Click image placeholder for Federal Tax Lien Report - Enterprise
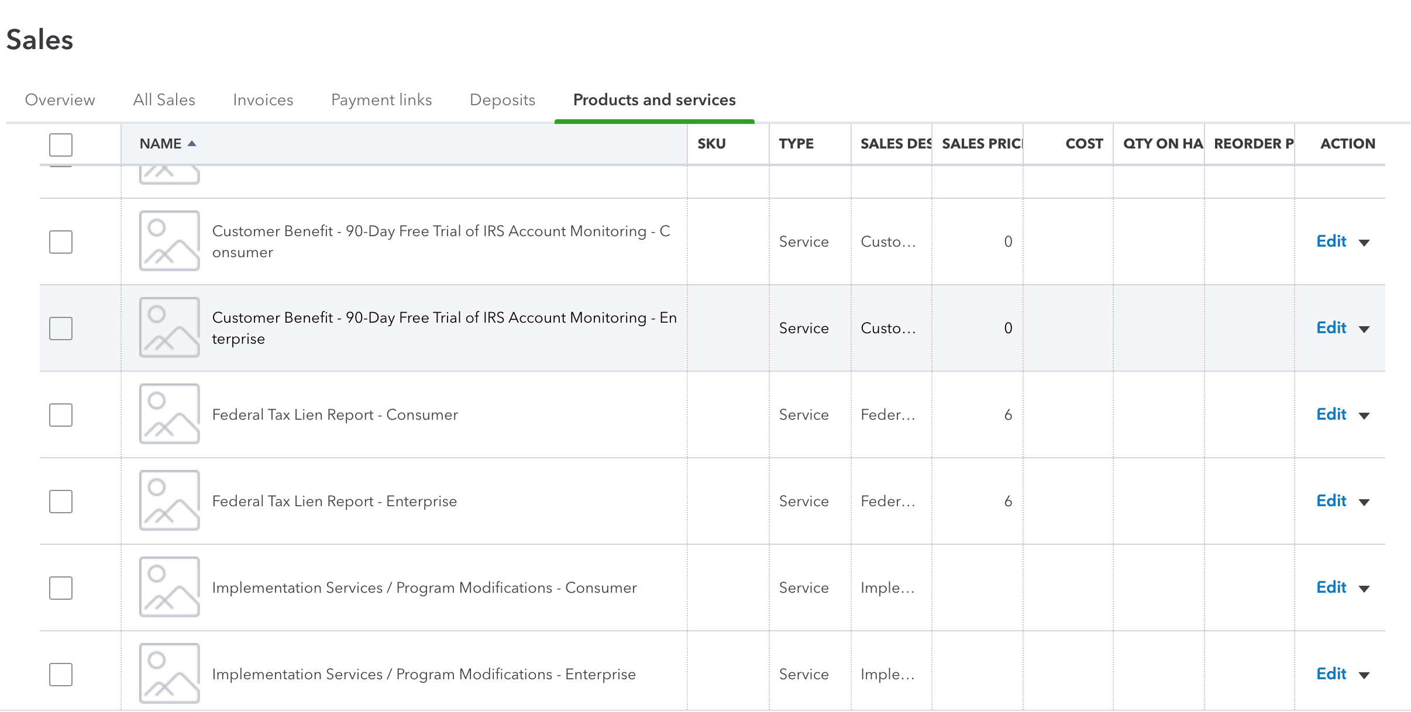This screenshot has width=1411, height=712. [x=169, y=500]
